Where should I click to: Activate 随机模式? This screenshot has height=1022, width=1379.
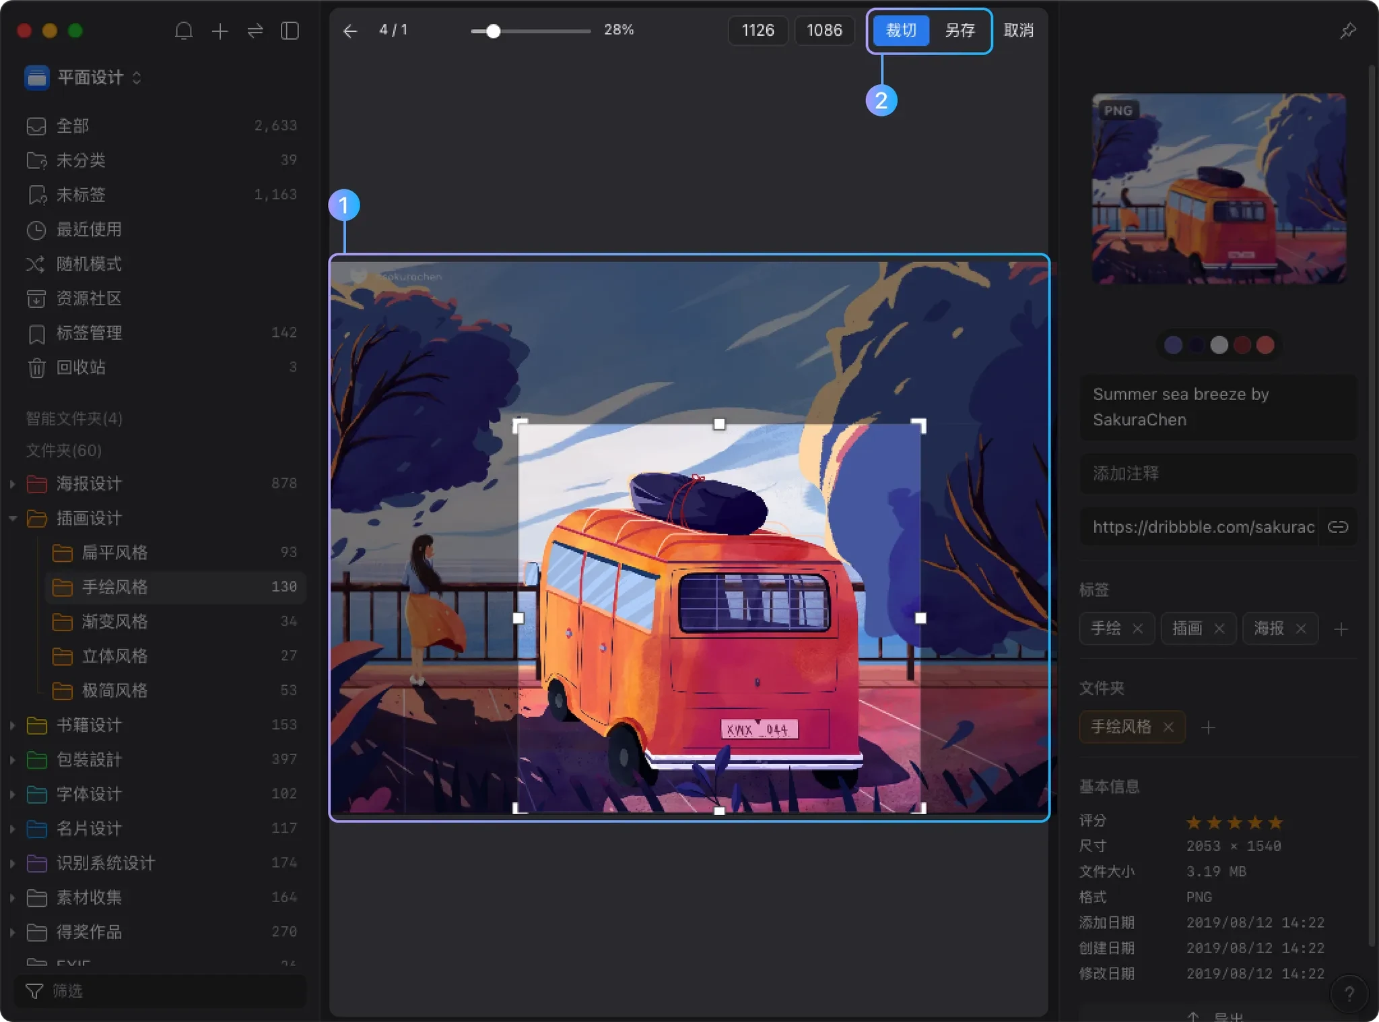[160, 264]
